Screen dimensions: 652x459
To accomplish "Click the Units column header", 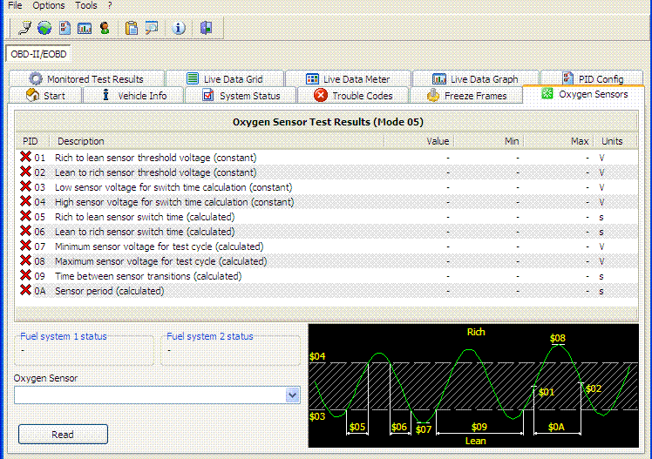I will pyautogui.click(x=615, y=141).
